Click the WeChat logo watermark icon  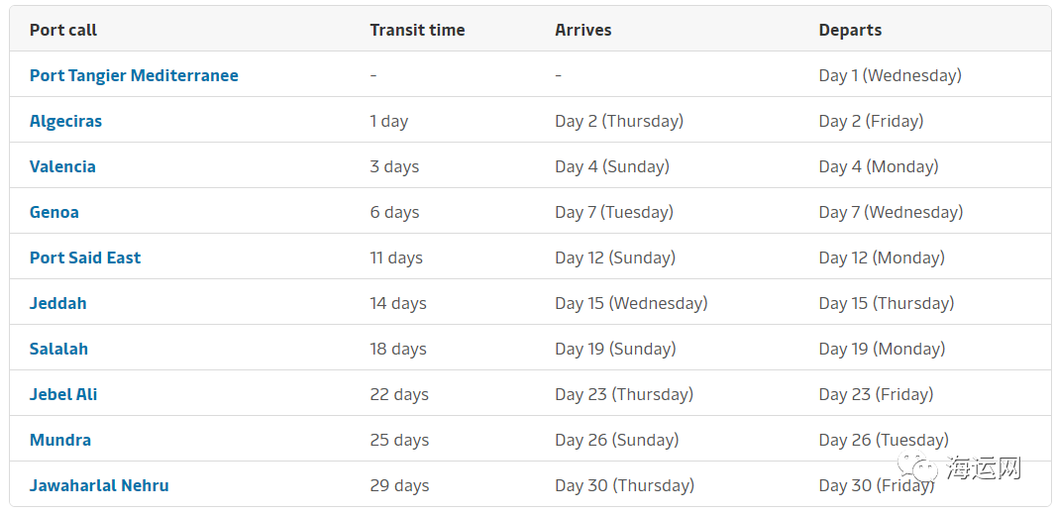[x=921, y=466]
